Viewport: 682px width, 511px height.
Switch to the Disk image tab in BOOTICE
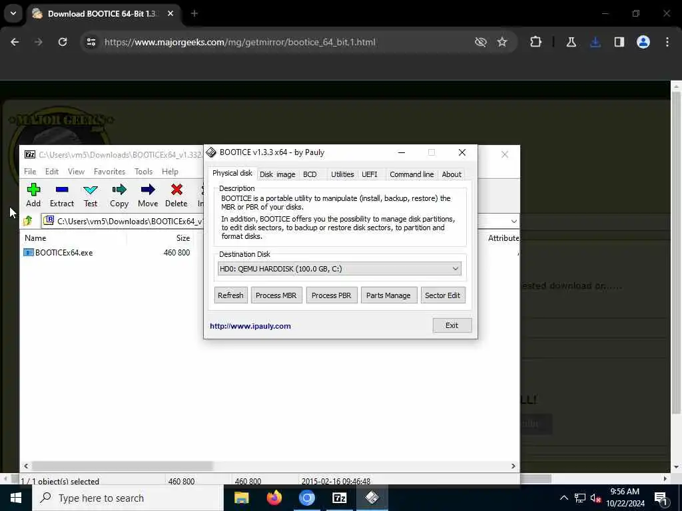[x=278, y=174]
